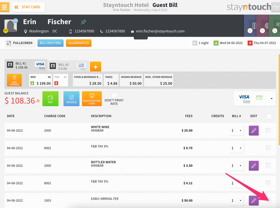Click the dashboard activity icon beside the logo
Viewport: 280px width, 208px height.
[x=276, y=7]
